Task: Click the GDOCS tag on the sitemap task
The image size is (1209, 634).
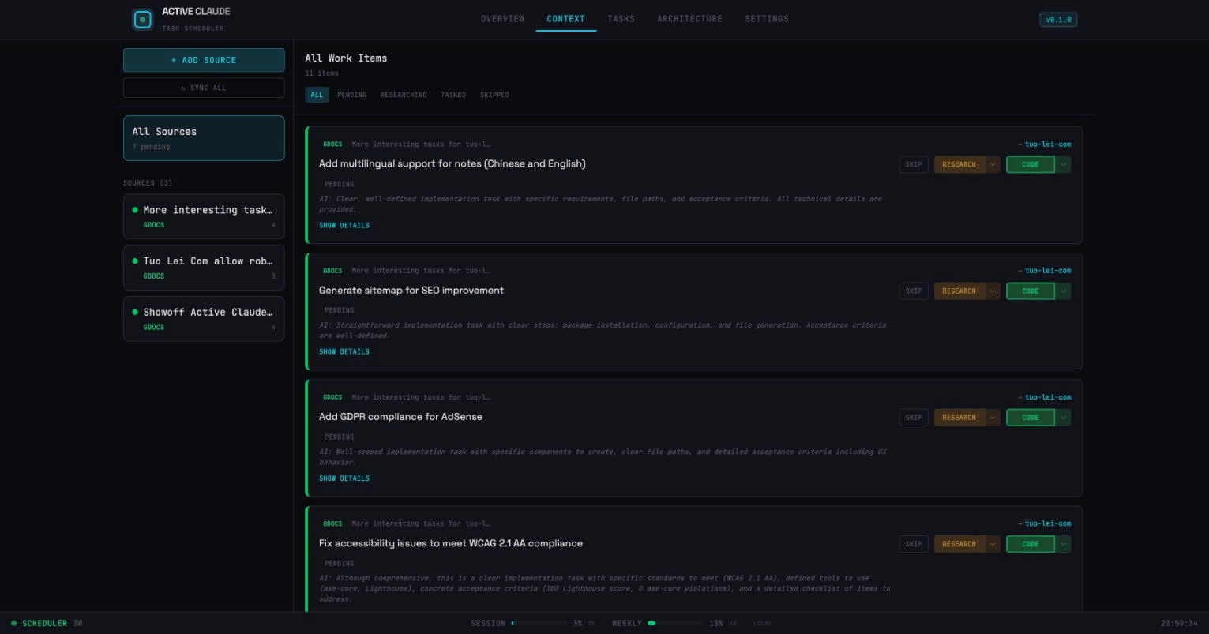Action: [332, 271]
